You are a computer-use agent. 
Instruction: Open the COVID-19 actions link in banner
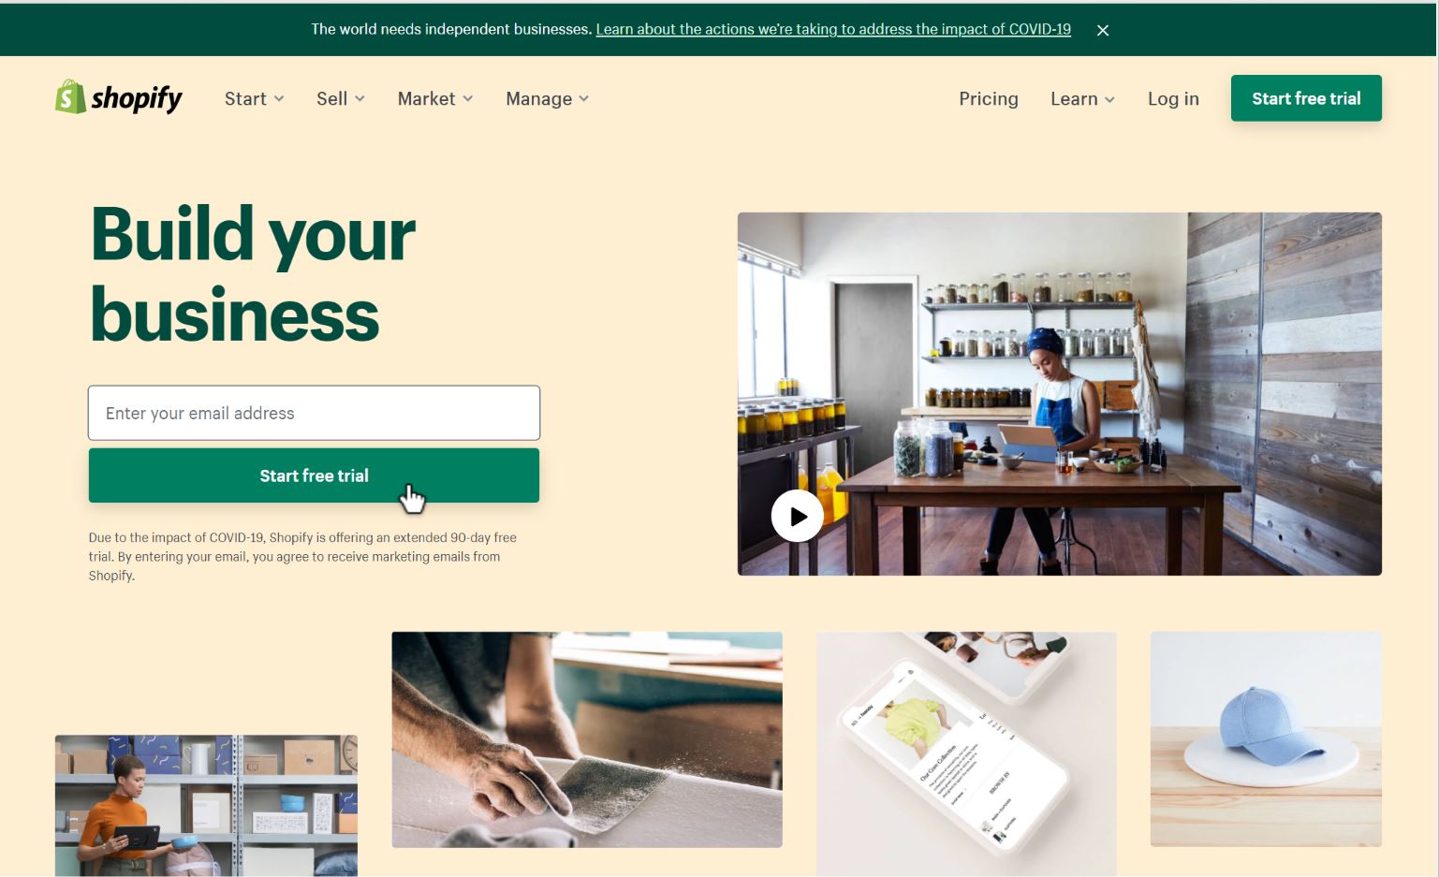point(833,29)
